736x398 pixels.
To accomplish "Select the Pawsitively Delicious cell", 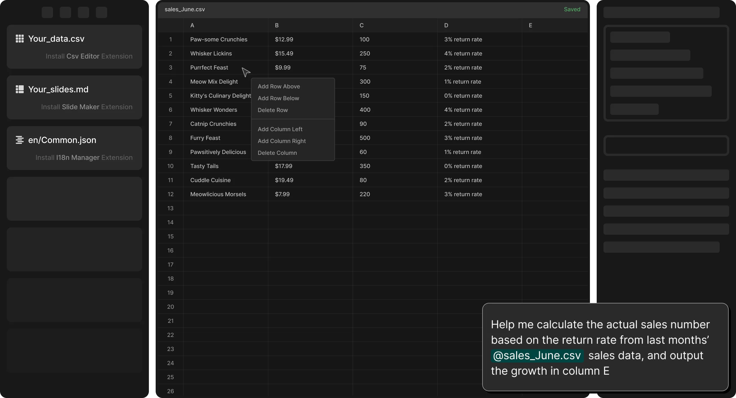I will (217, 152).
